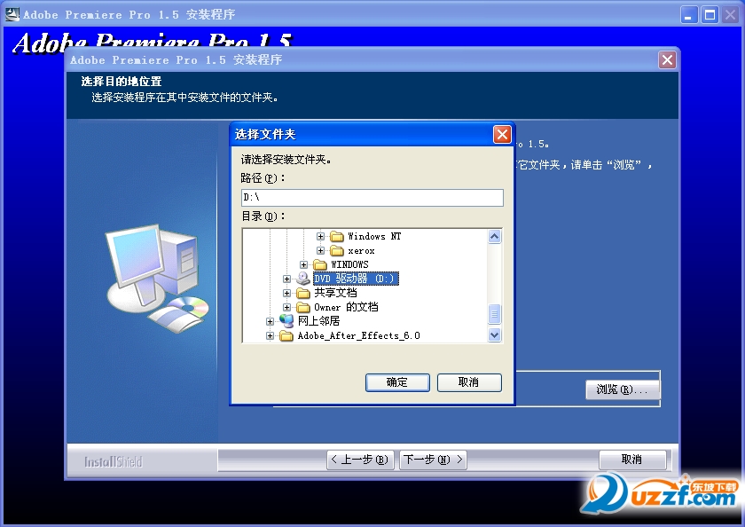This screenshot has height=527, width=745.
Task: Click the WINDOWS folder icon
Action: 320,264
